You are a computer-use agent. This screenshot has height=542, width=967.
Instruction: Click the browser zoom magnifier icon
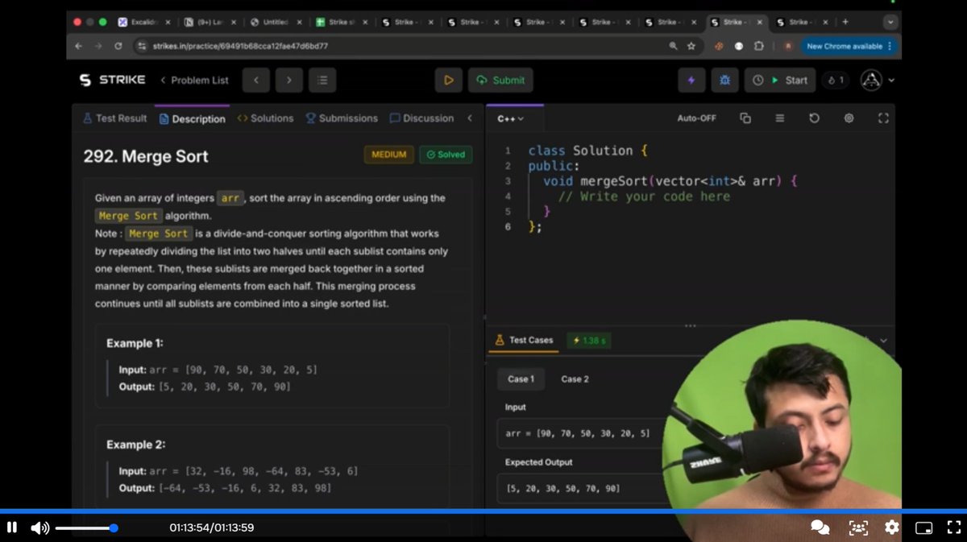click(673, 47)
